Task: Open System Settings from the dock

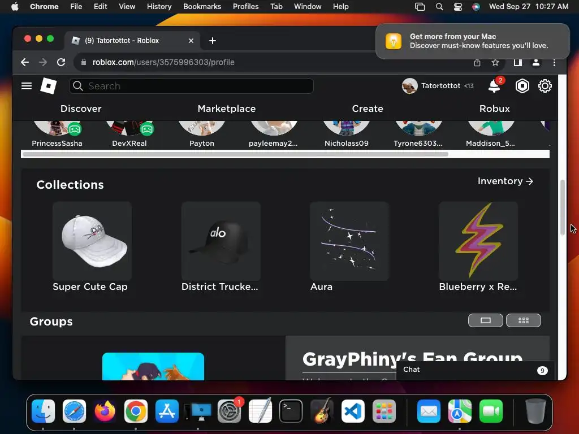Action: tap(230, 411)
